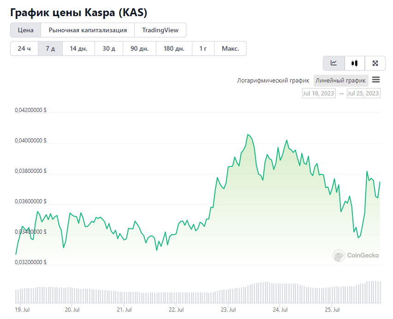
Task: Edit end date Jul 25, 2023
Action: point(363,93)
